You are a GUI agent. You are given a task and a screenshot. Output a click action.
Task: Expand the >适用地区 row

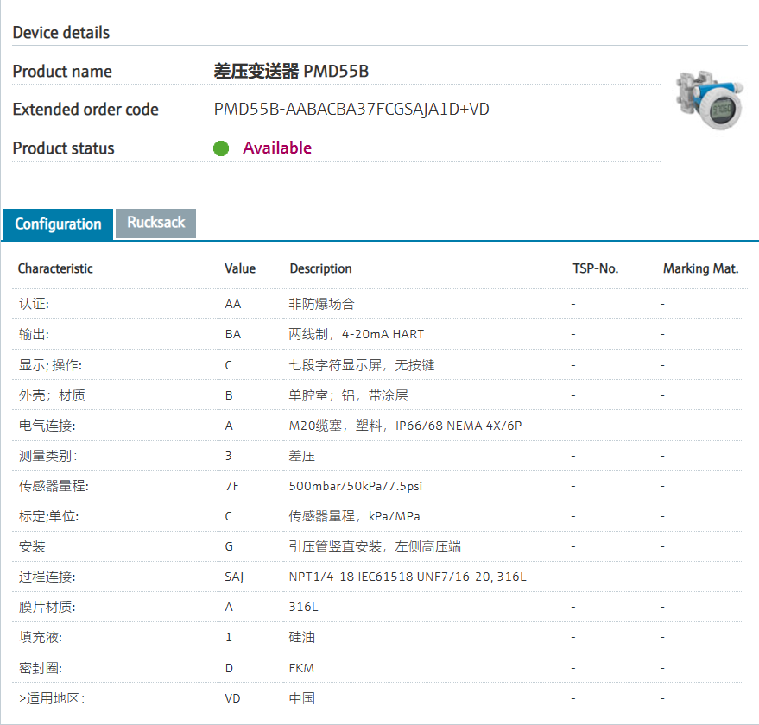click(x=52, y=698)
